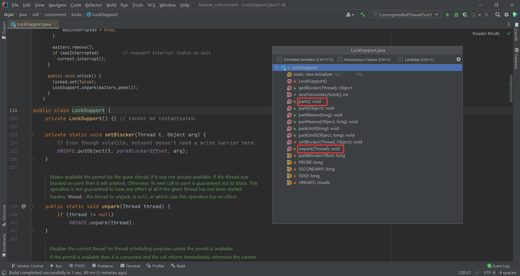Run the CorrespondedThreadTest1 configuration
Screen dimensions: 520x276
click(x=448, y=15)
